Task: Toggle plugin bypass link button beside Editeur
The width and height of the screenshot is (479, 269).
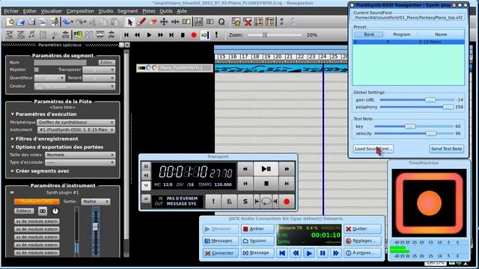Action: (43, 211)
